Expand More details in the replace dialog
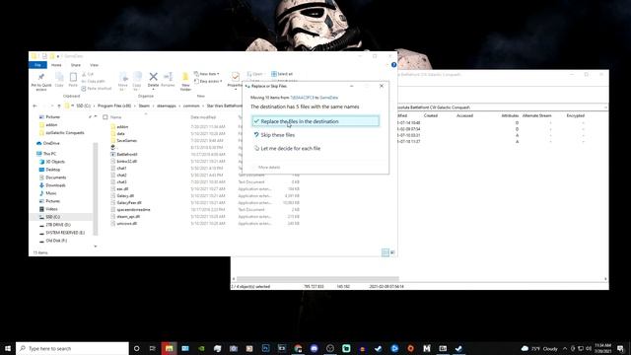This screenshot has width=631, height=355. (x=268, y=167)
